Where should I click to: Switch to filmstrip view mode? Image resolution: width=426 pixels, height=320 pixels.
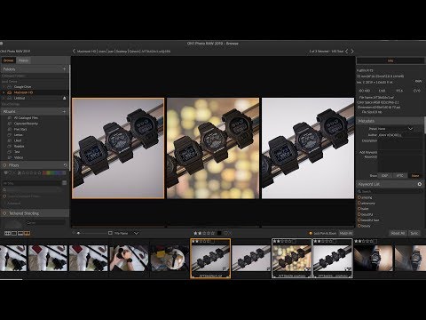click(20, 234)
